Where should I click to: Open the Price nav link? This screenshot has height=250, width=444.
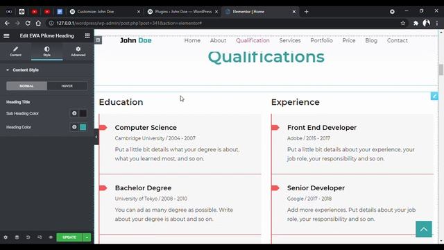[x=348, y=40]
